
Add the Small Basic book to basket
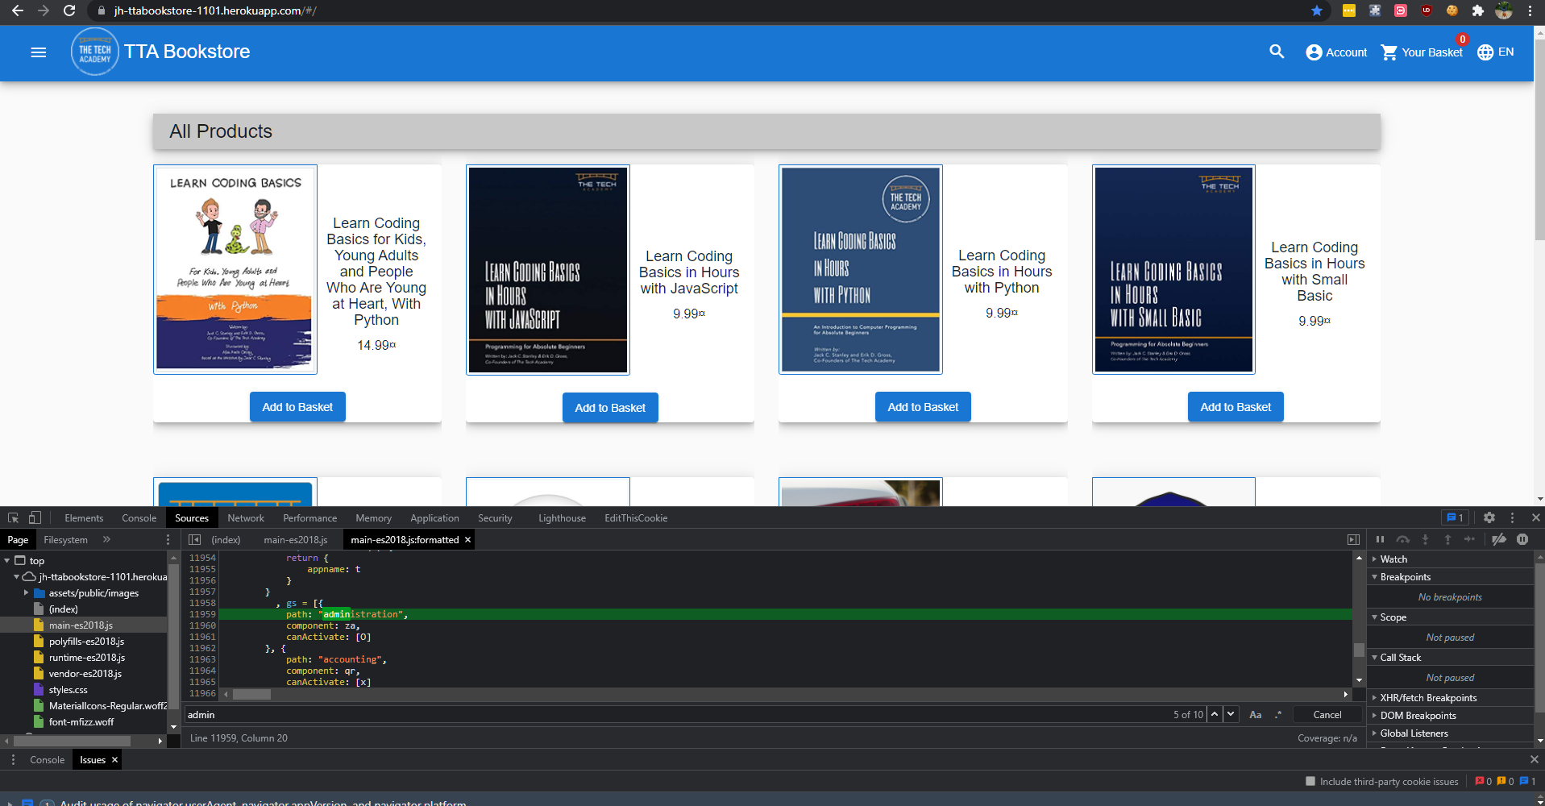point(1236,407)
